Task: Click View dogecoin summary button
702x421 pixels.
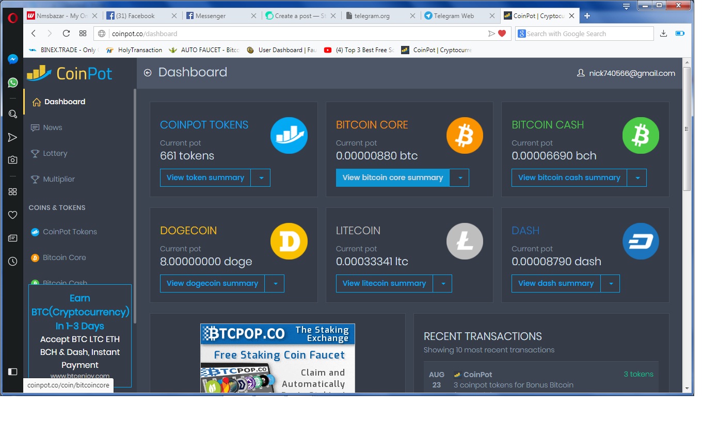Action: pos(212,284)
